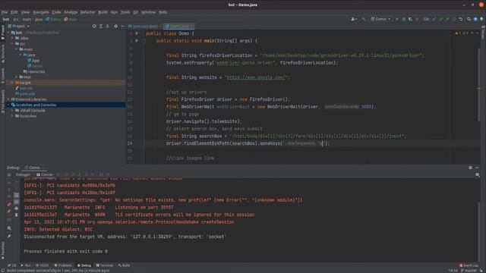Click breadcrumb 'java' in navigation bar

(39, 19)
